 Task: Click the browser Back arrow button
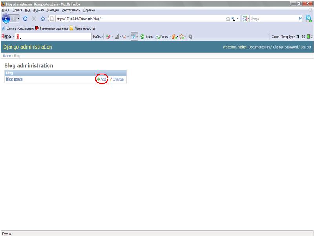point(6,18)
